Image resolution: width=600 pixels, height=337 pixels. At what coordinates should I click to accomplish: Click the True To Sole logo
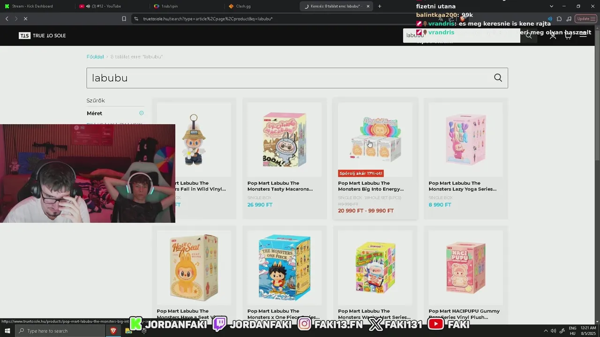coord(42,36)
